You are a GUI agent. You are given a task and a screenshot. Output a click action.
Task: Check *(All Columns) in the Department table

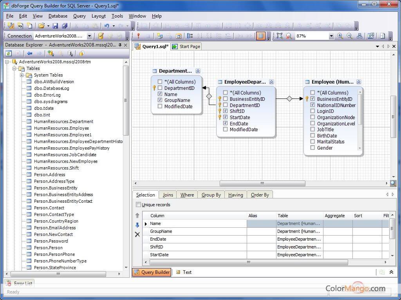160,82
